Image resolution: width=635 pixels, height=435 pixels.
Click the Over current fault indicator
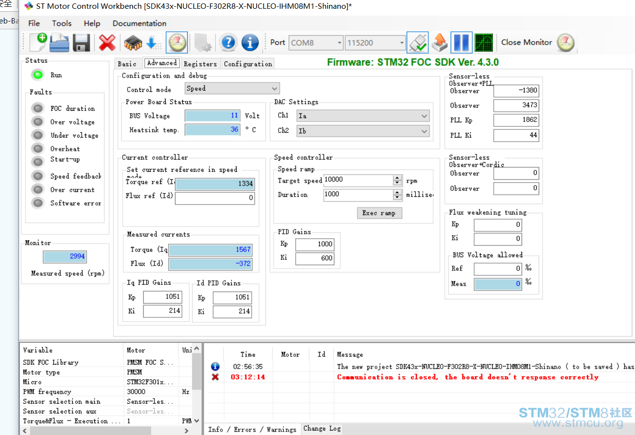(38, 189)
